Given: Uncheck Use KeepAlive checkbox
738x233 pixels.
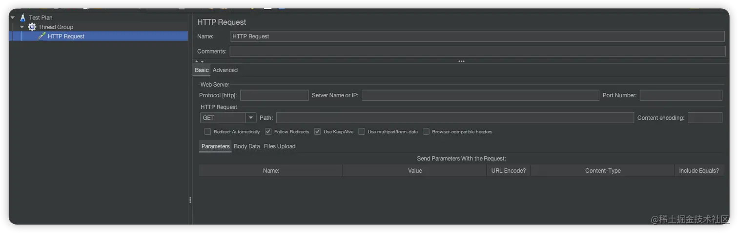Looking at the screenshot, I should point(317,132).
